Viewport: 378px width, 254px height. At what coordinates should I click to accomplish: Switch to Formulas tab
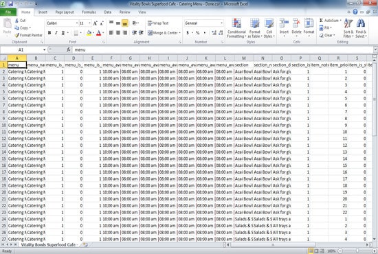[89, 12]
